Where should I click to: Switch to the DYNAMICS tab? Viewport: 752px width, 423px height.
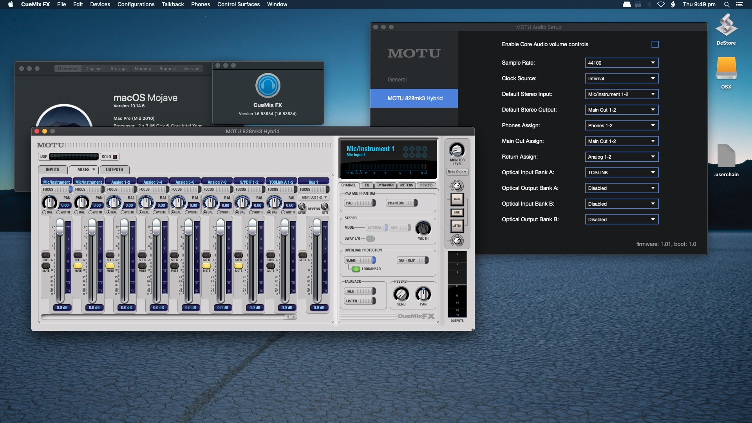coord(386,185)
